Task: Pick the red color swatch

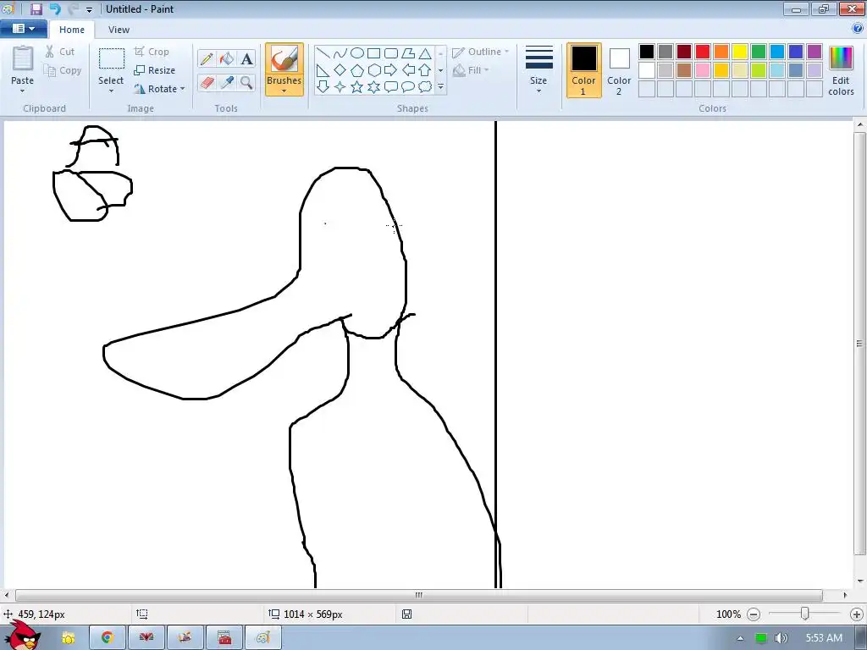Action: 703,52
